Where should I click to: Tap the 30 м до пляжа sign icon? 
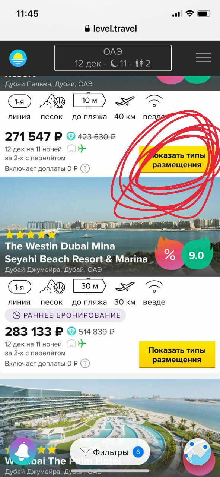coord(89,286)
